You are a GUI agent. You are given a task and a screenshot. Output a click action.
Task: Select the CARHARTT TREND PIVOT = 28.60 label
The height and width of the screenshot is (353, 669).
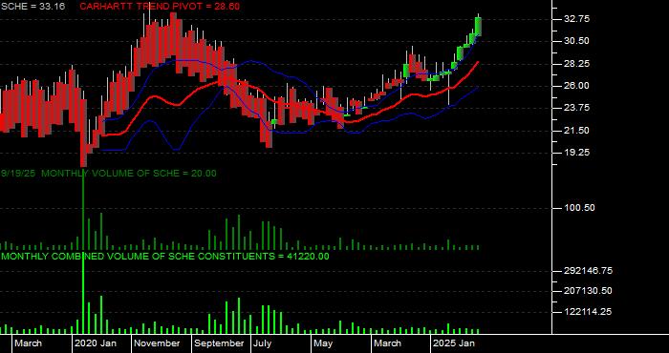(160, 7)
